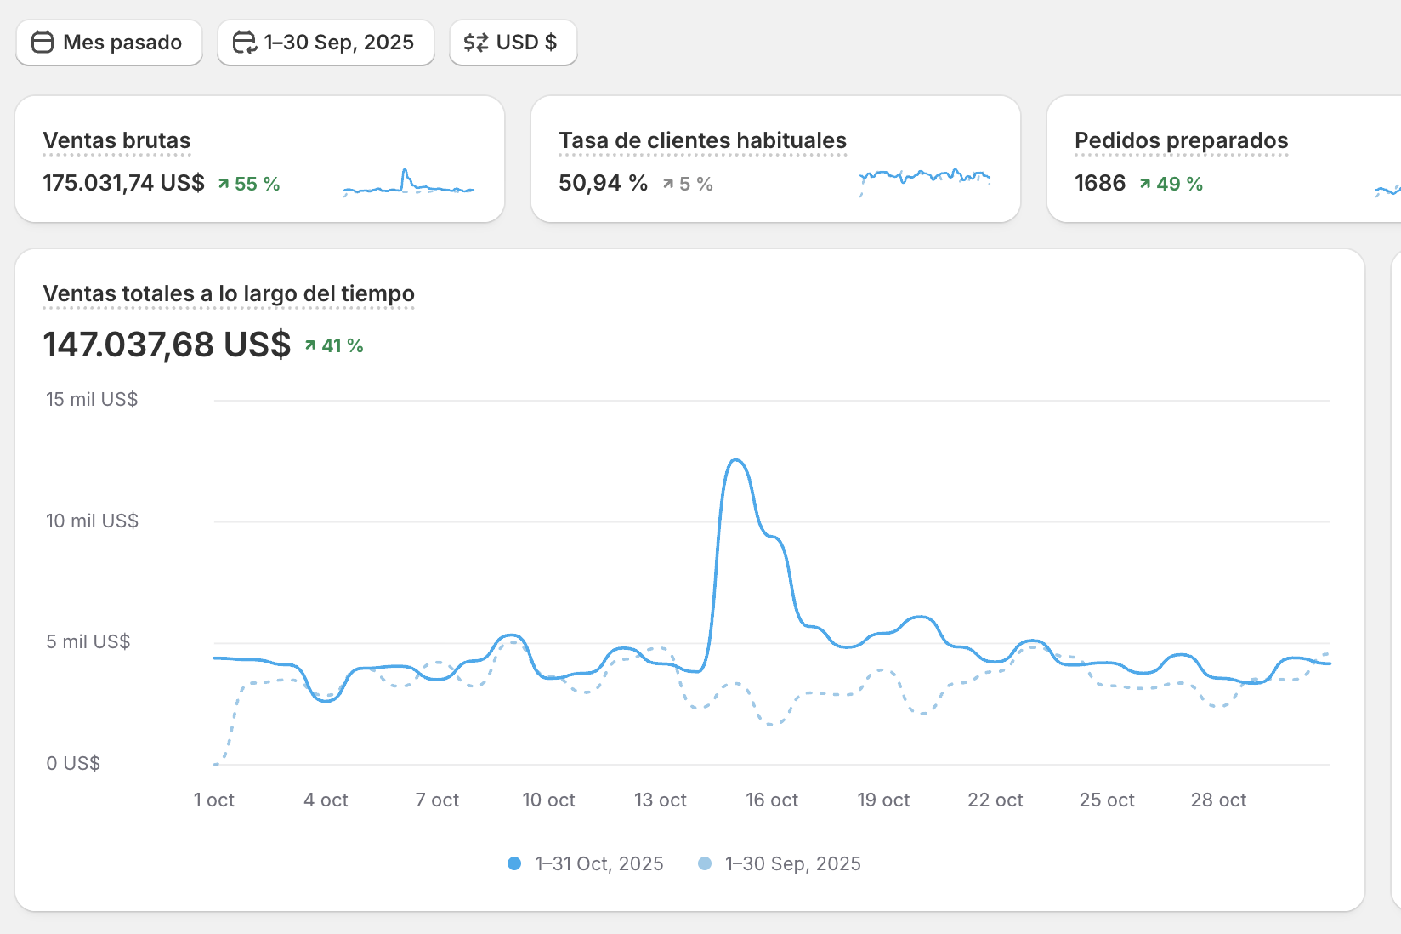Click the Ventas brutas sparkline chart
This screenshot has width=1401, height=934.
408,182
